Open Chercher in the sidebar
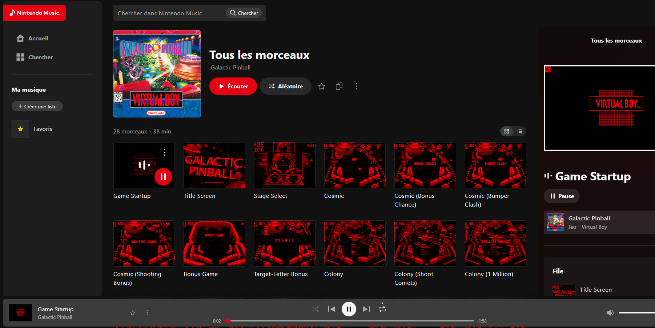 (x=35, y=57)
